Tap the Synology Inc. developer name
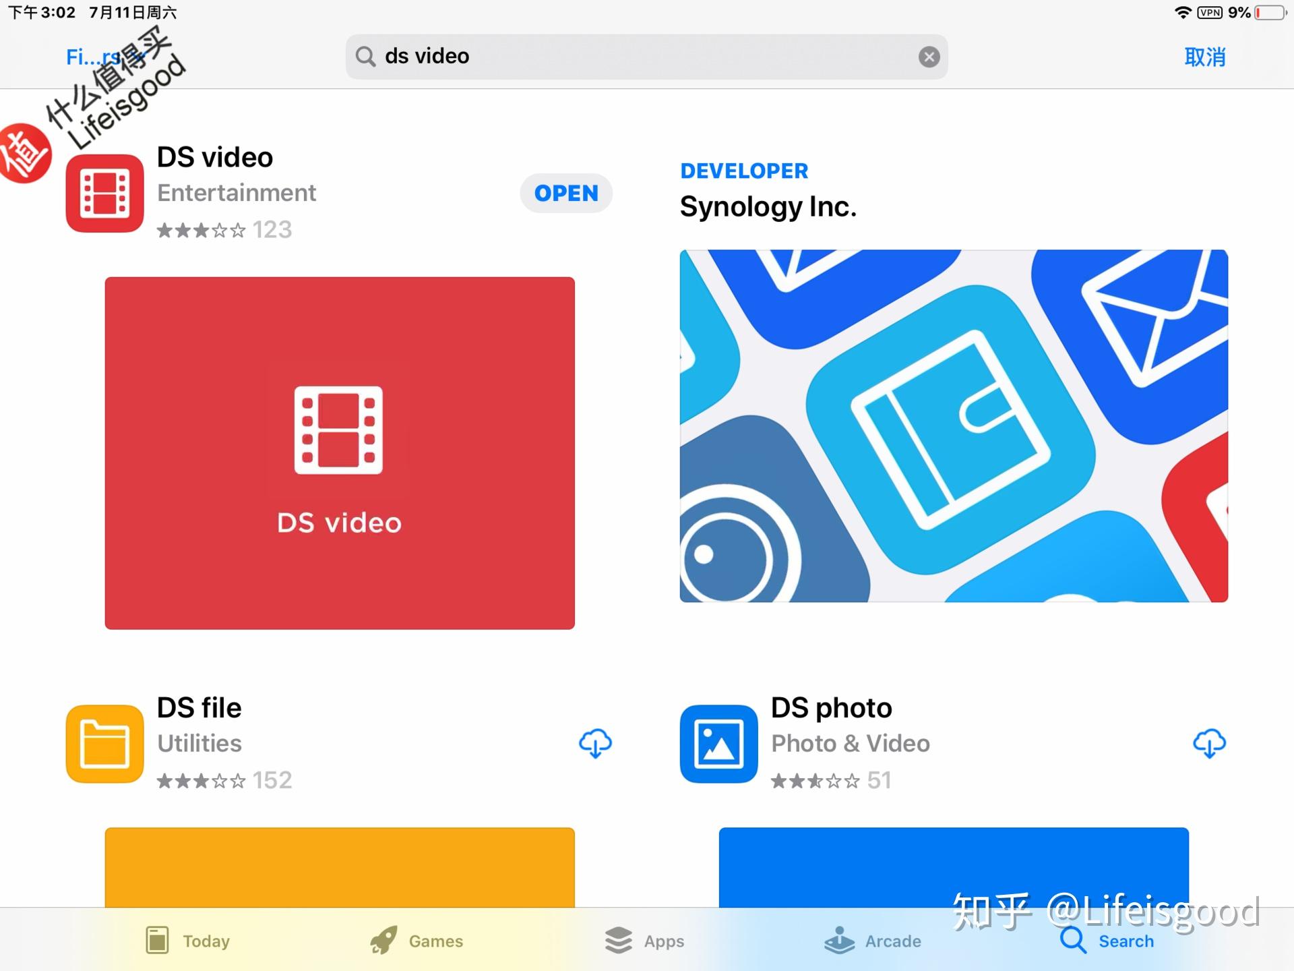This screenshot has height=971, width=1294. (768, 207)
